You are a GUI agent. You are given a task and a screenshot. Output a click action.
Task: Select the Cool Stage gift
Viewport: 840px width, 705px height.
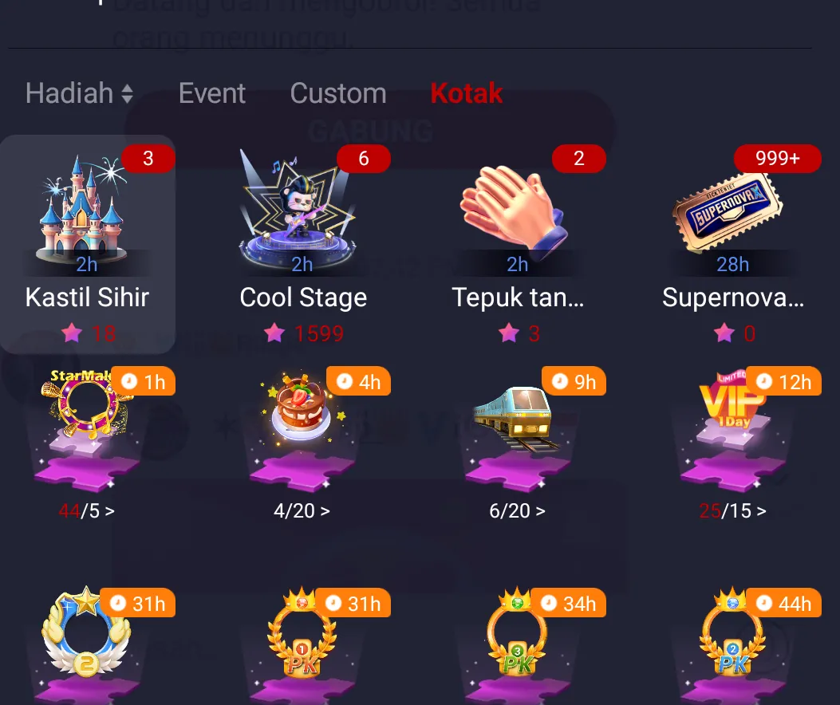click(x=302, y=244)
